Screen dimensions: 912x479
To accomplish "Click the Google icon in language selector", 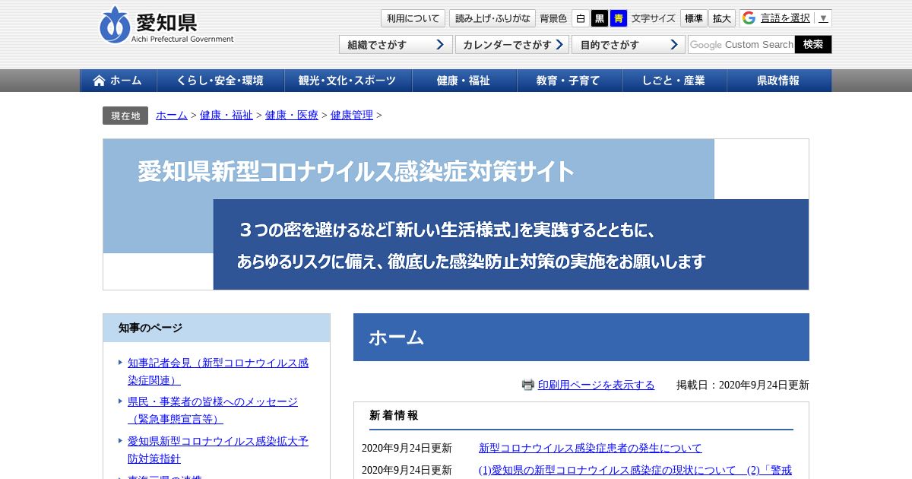I will [x=749, y=18].
